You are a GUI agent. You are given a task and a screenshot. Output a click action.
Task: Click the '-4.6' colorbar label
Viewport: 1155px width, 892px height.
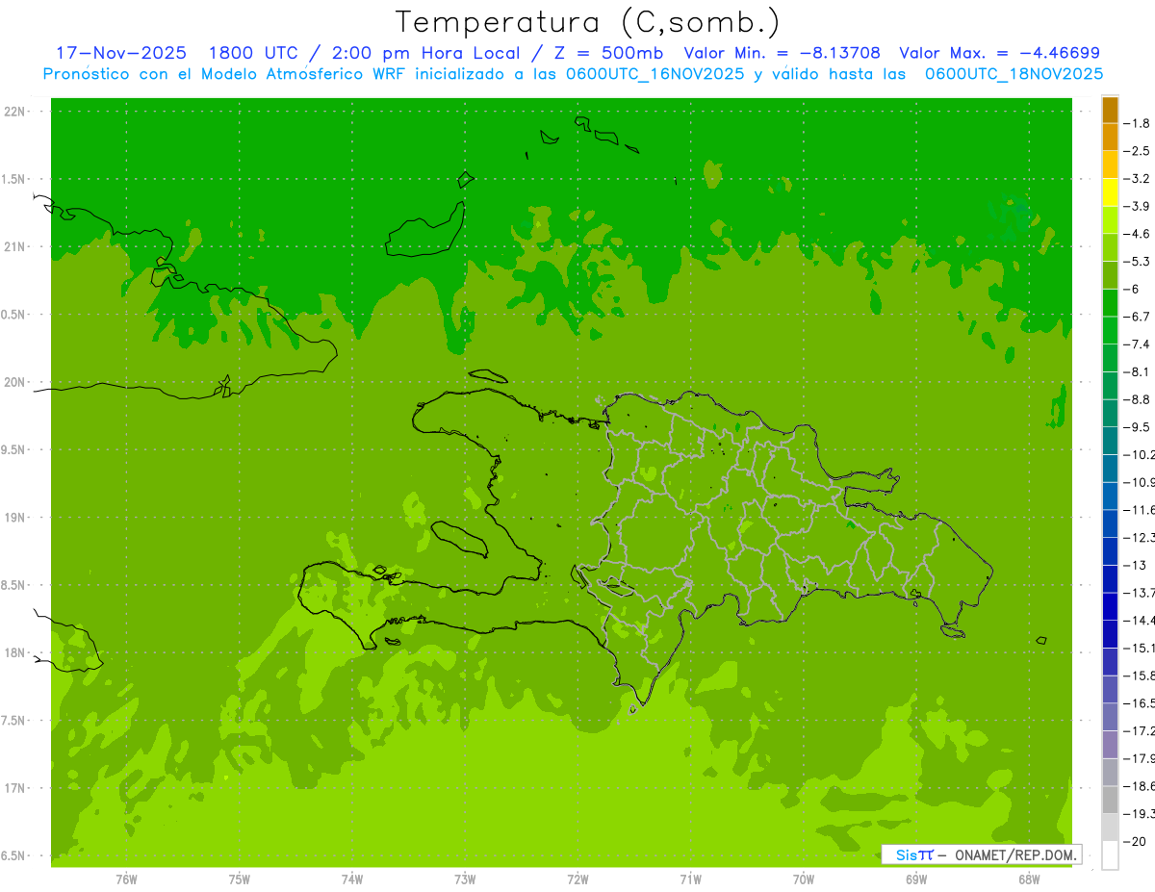tap(1138, 234)
